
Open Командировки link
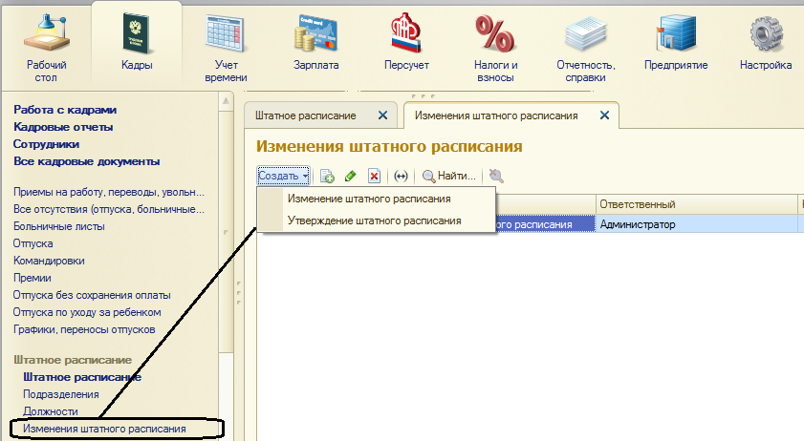[x=49, y=261]
